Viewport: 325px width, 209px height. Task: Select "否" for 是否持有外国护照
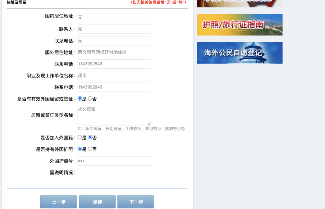[89, 149]
